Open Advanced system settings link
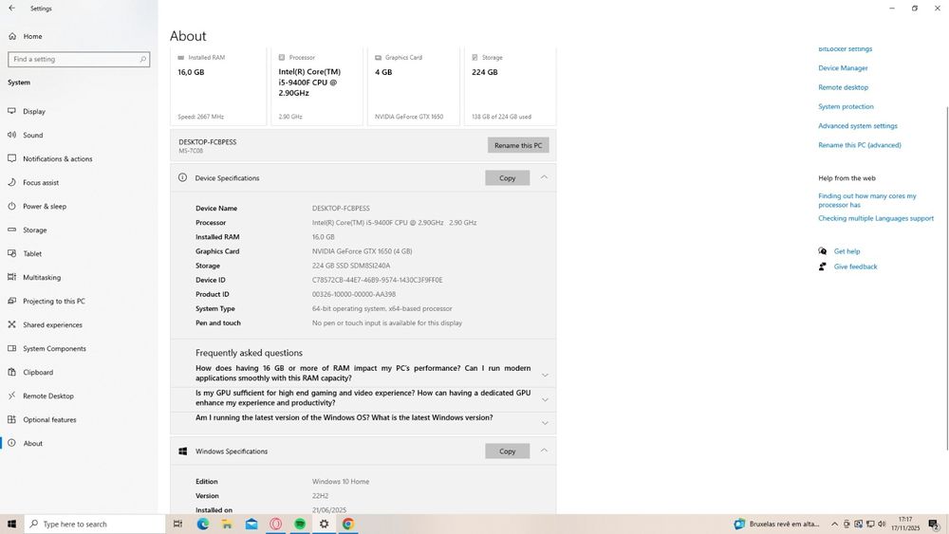This screenshot has height=534, width=949. 858,126
